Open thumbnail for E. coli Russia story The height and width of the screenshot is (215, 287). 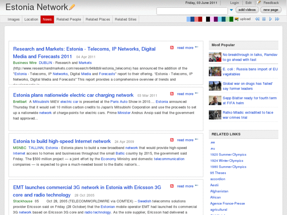(x=215, y=71)
